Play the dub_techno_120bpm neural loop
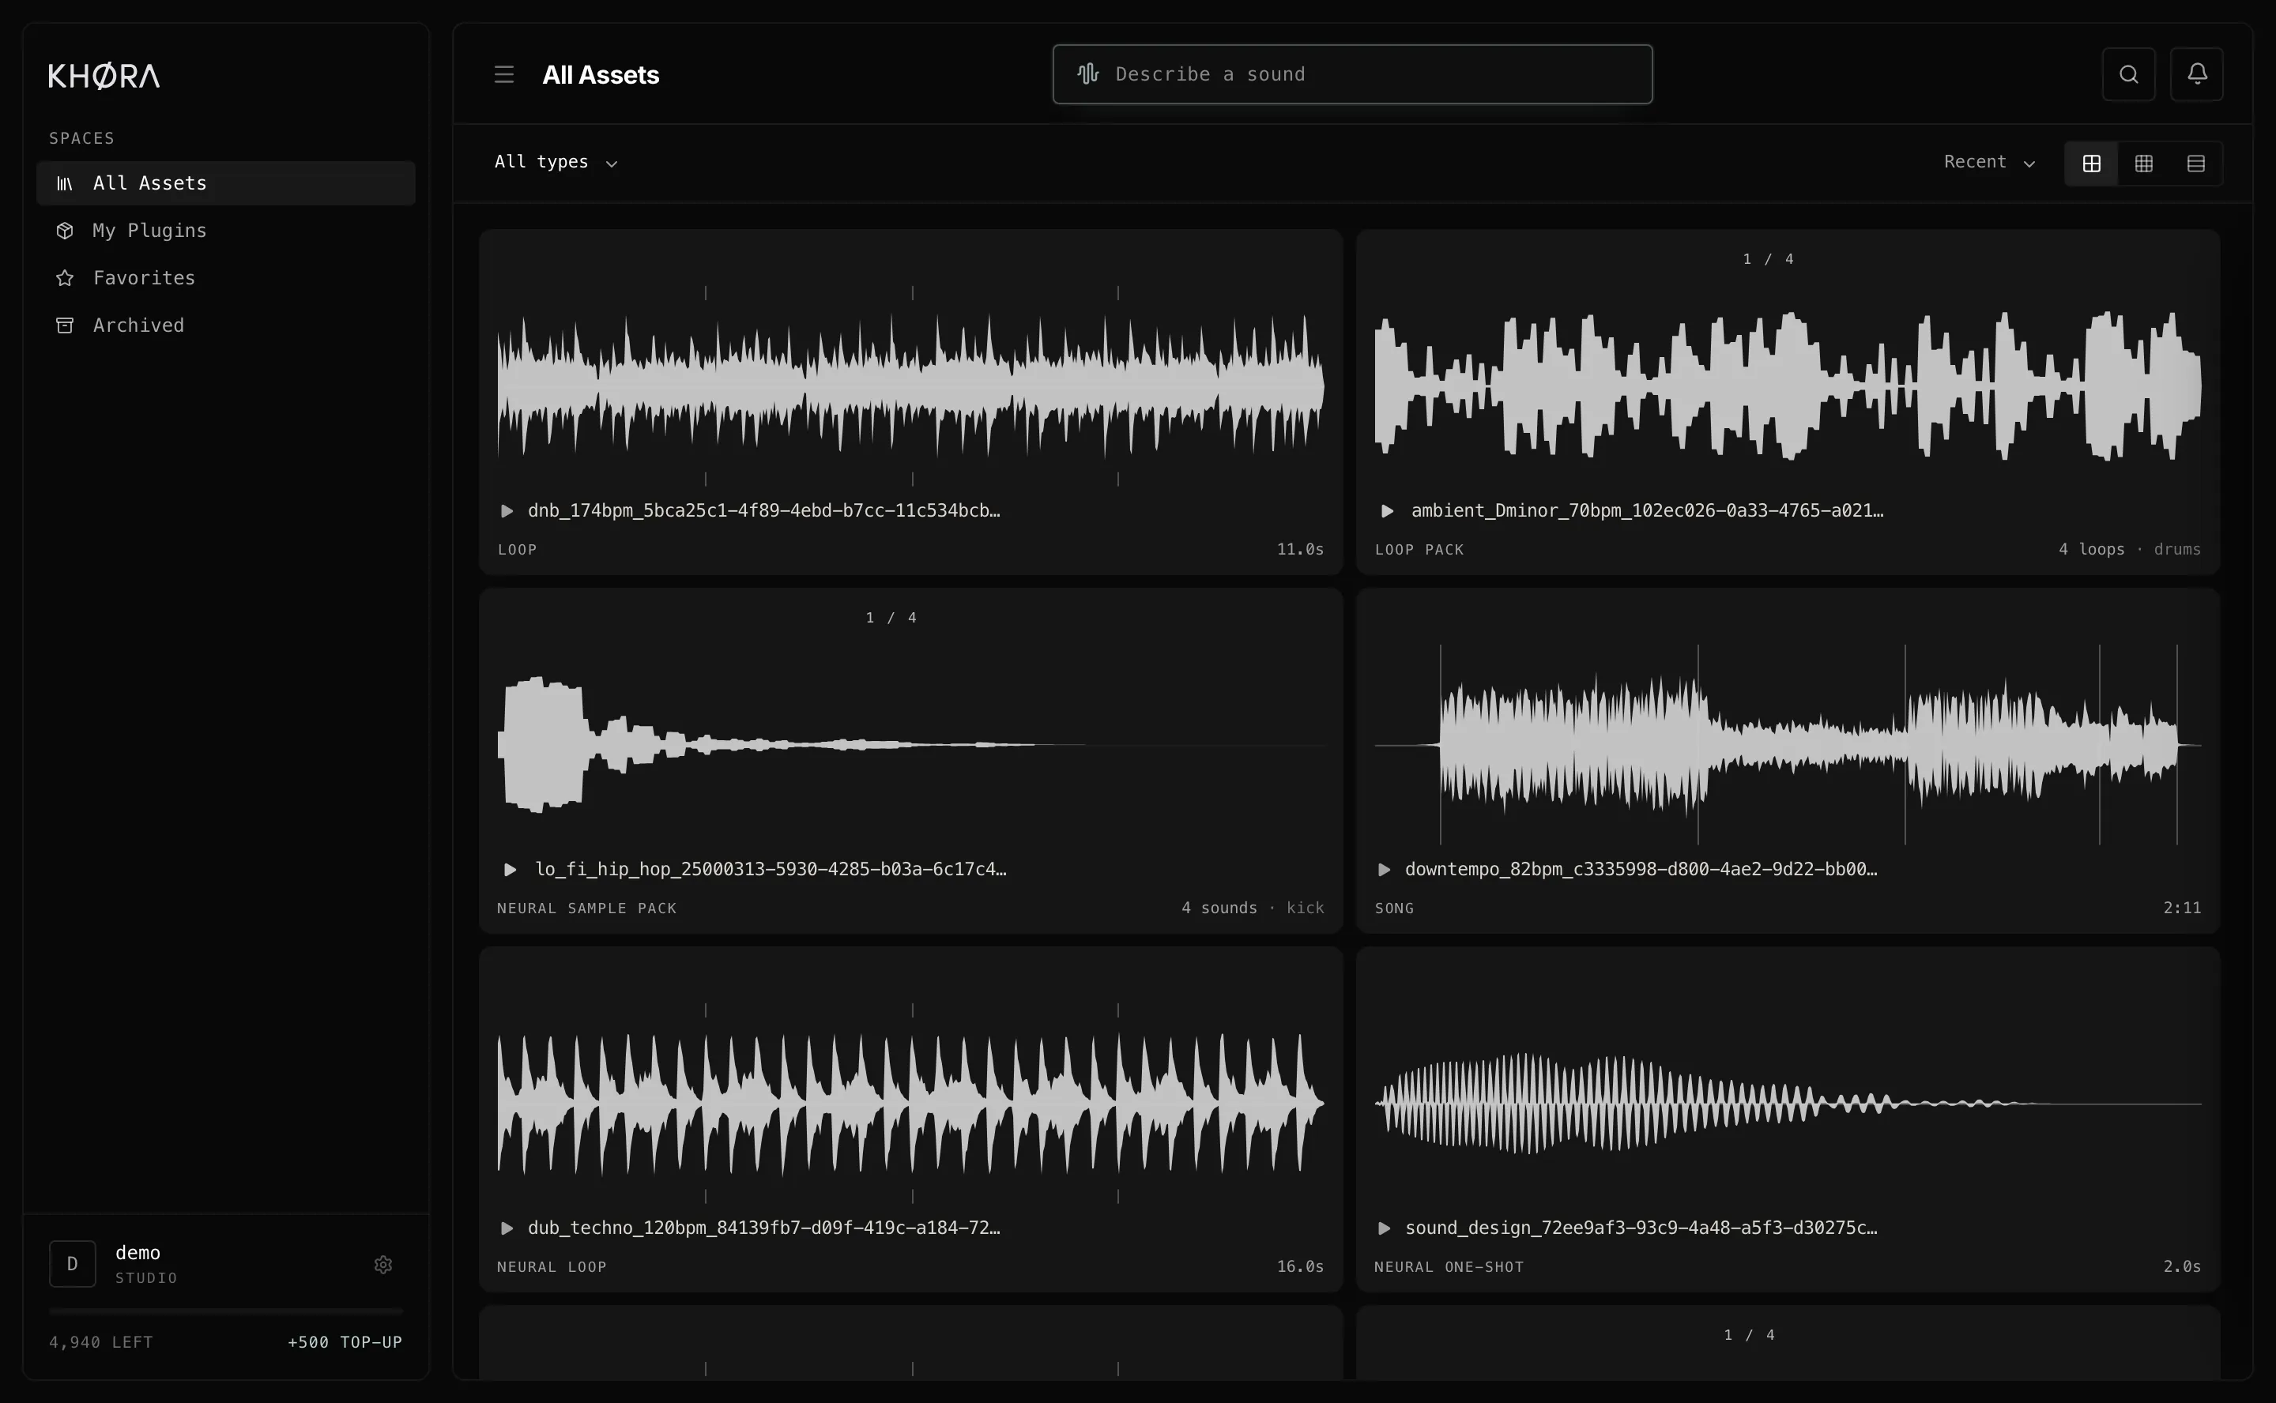Image resolution: width=2276 pixels, height=1403 pixels. tap(507, 1228)
